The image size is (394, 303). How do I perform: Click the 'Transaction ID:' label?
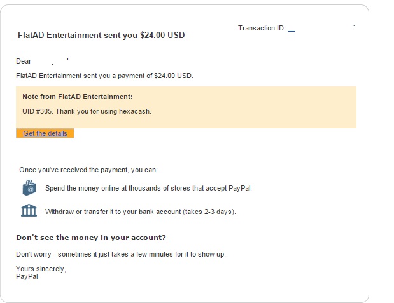(262, 29)
